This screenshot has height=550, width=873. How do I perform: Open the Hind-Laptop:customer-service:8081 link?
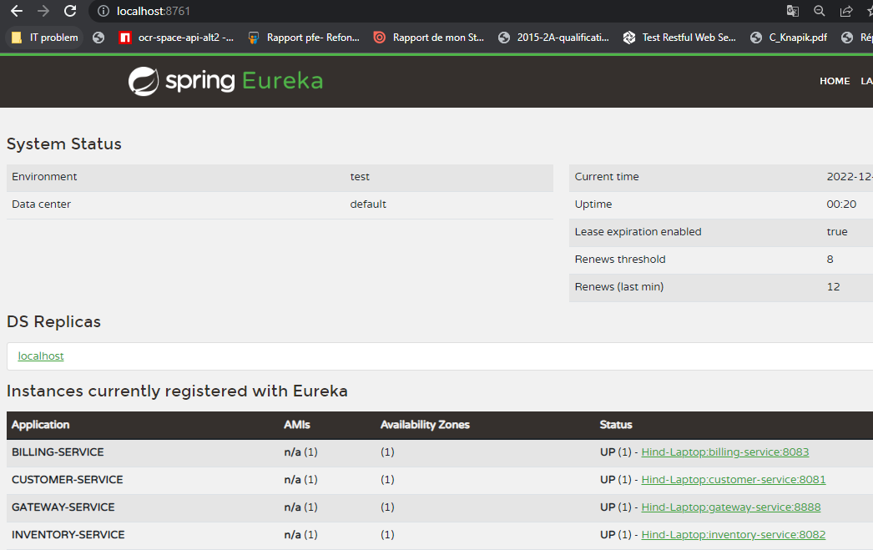pos(734,480)
